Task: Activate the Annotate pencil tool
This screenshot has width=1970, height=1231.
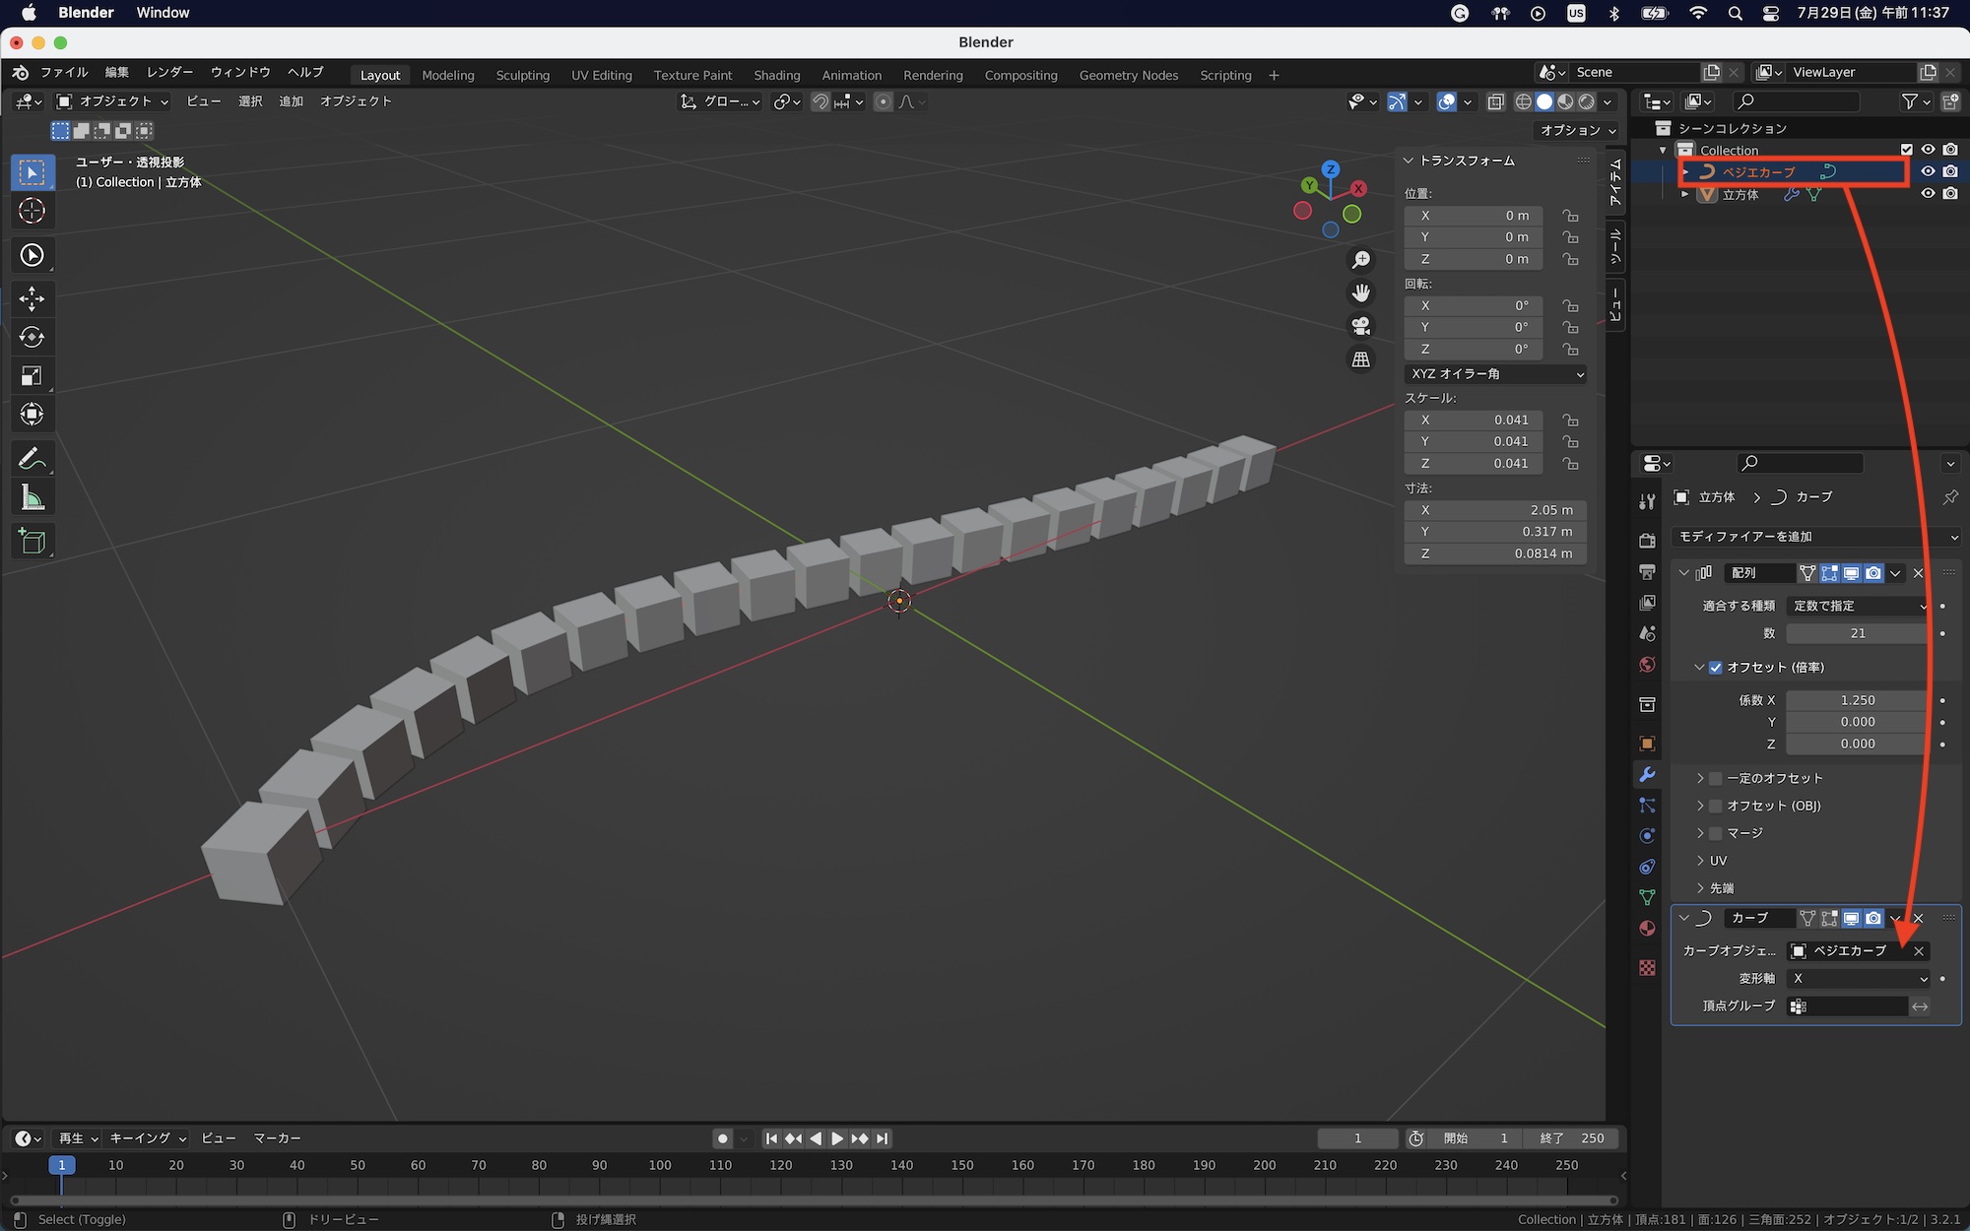Action: (32, 459)
